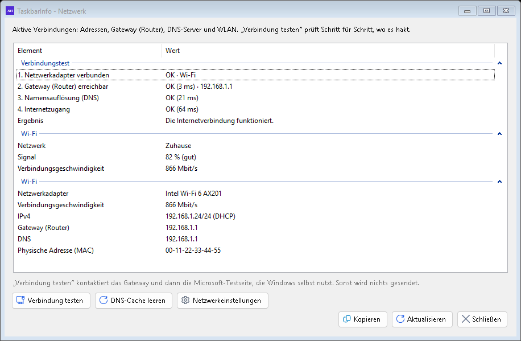The image size is (521, 341).
Task: Click the refresh icon on Aktualisieren
Action: pyautogui.click(x=400, y=319)
